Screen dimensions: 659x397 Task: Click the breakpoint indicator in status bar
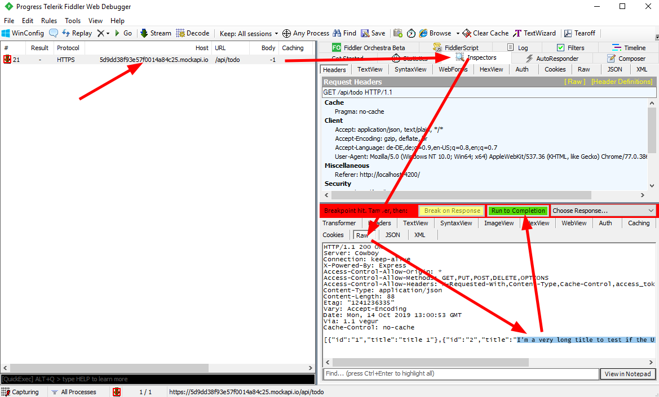pos(117,392)
